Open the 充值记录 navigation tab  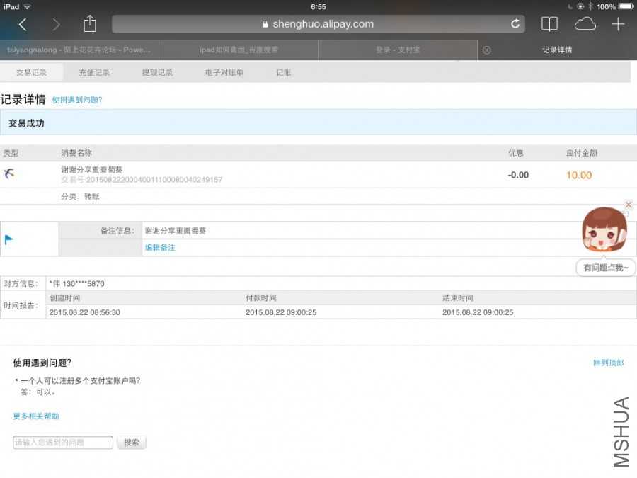94,72
